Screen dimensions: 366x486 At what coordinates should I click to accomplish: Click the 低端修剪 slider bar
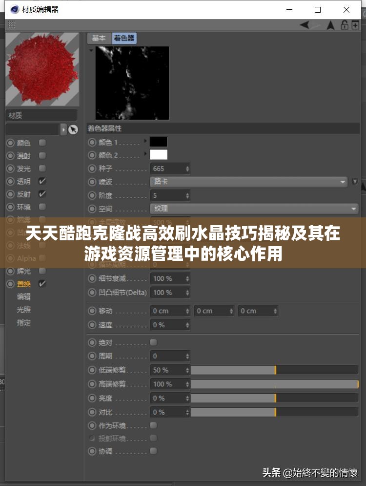pyautogui.click(x=274, y=370)
